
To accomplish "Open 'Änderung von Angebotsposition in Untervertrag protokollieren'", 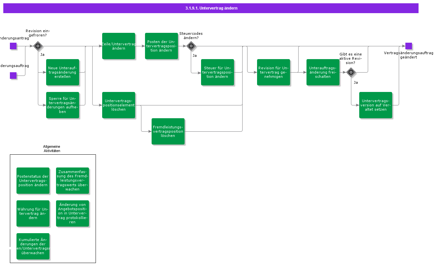I will point(73,213).
